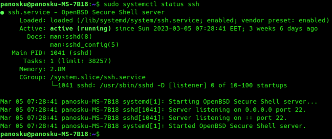Click the ssh.service unit name in header
Screen dimensions: 332x139
(x=29, y=13)
